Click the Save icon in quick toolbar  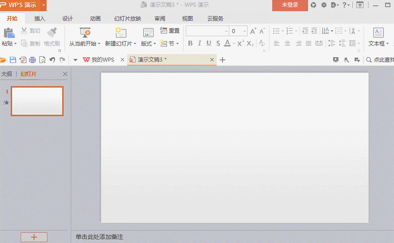13,60
